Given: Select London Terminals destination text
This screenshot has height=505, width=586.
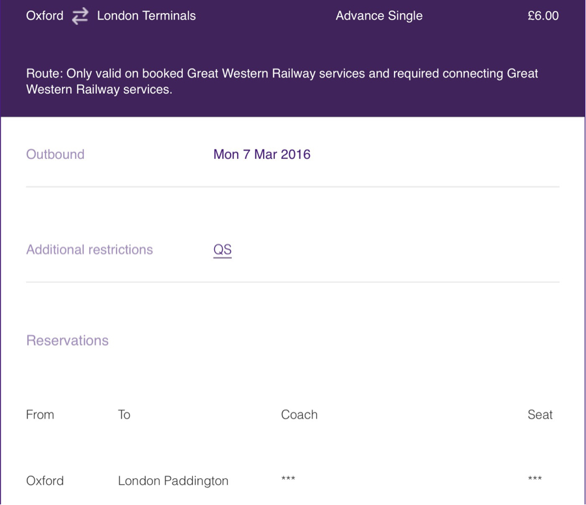Looking at the screenshot, I should point(146,16).
